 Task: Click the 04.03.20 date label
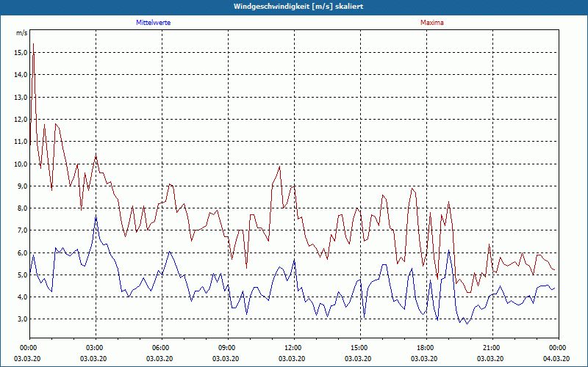click(x=556, y=359)
